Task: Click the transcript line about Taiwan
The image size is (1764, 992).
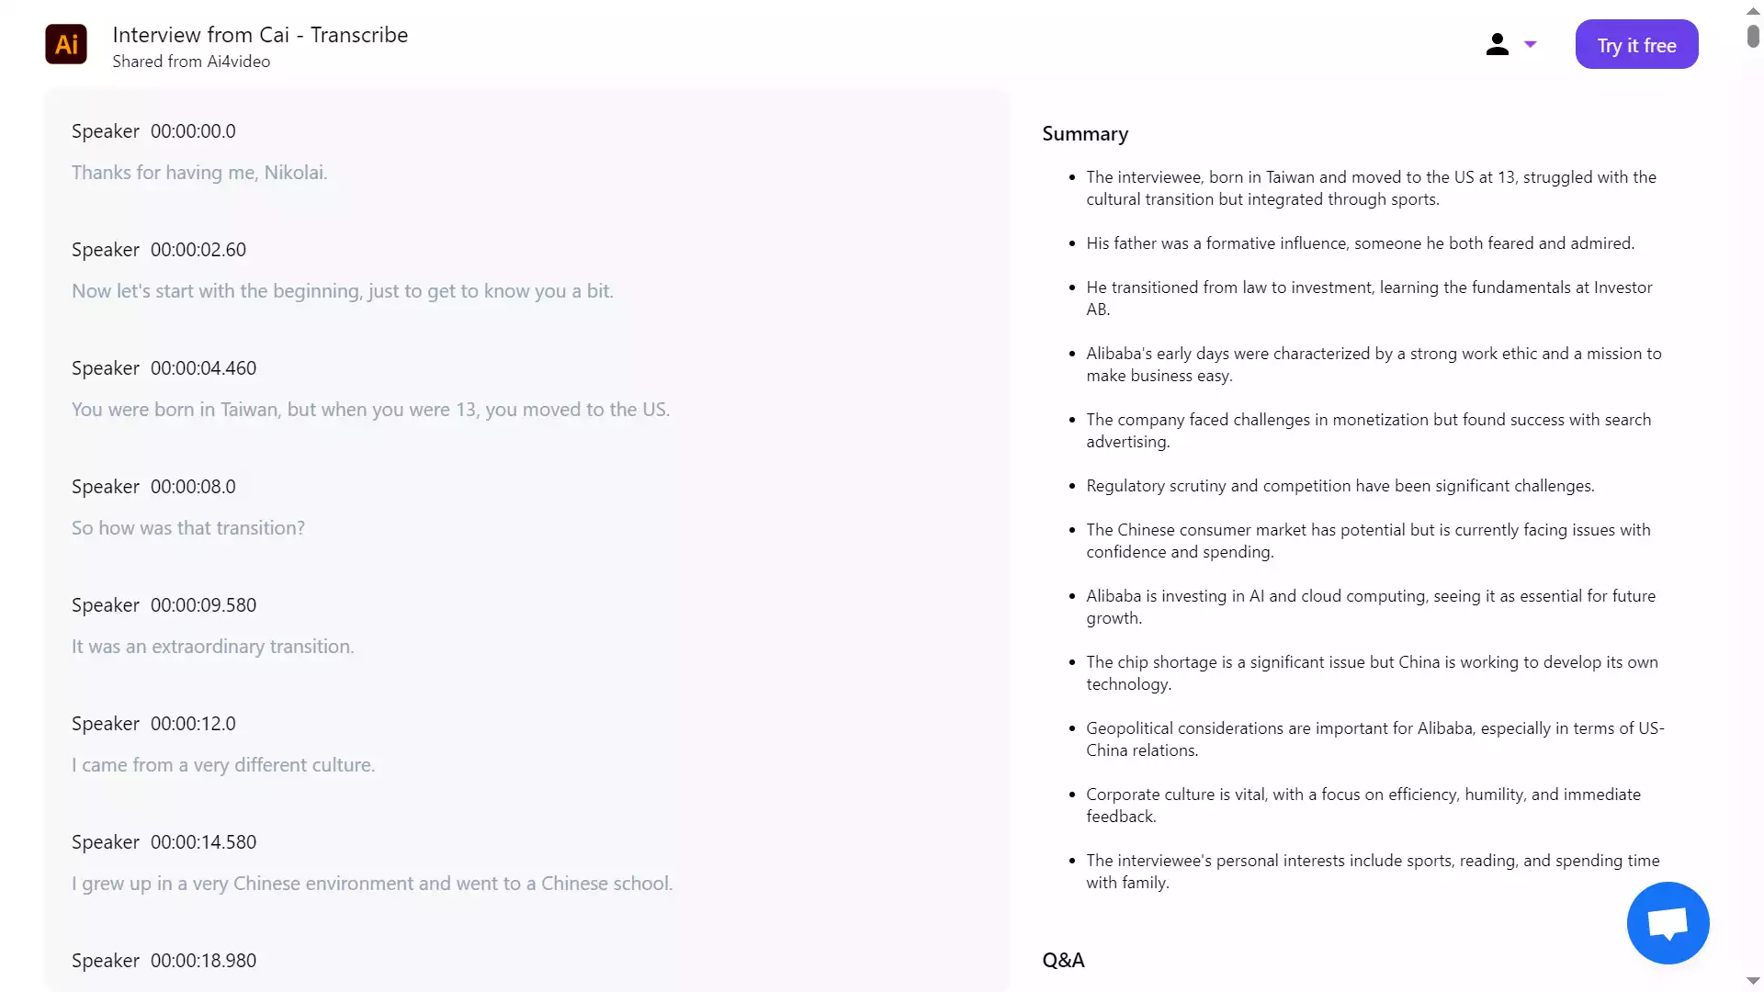Action: [x=370, y=410]
